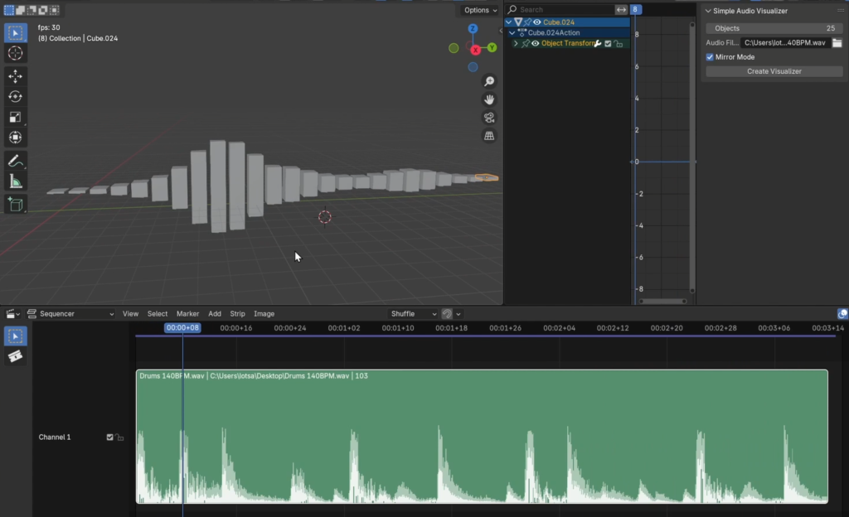This screenshot has height=517, width=849.
Task: Activate the Move tool
Action: (15, 76)
